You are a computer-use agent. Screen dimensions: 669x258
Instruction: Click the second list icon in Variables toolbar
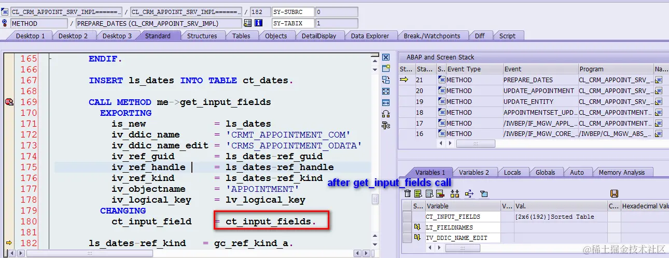tap(429, 193)
